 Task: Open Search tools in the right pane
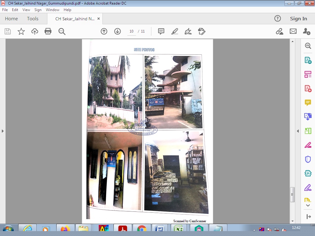click(x=308, y=46)
